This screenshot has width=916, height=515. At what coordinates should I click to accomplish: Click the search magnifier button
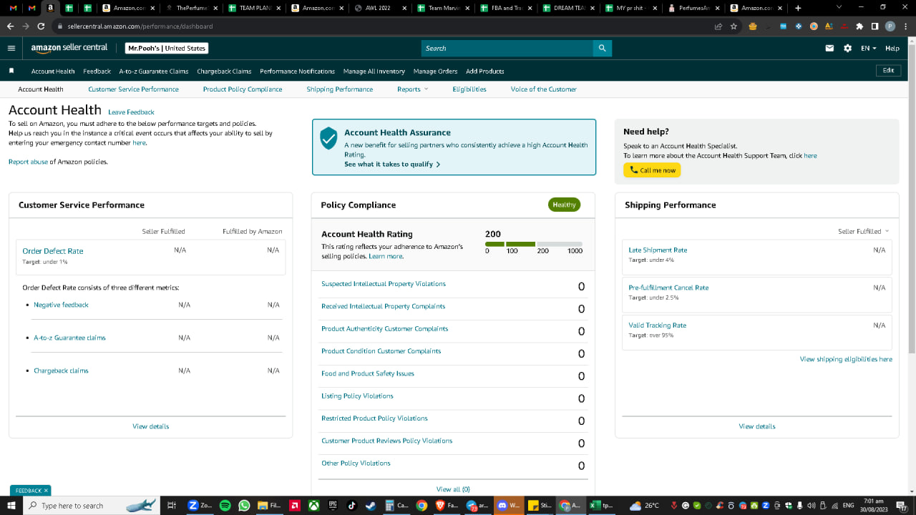602,48
